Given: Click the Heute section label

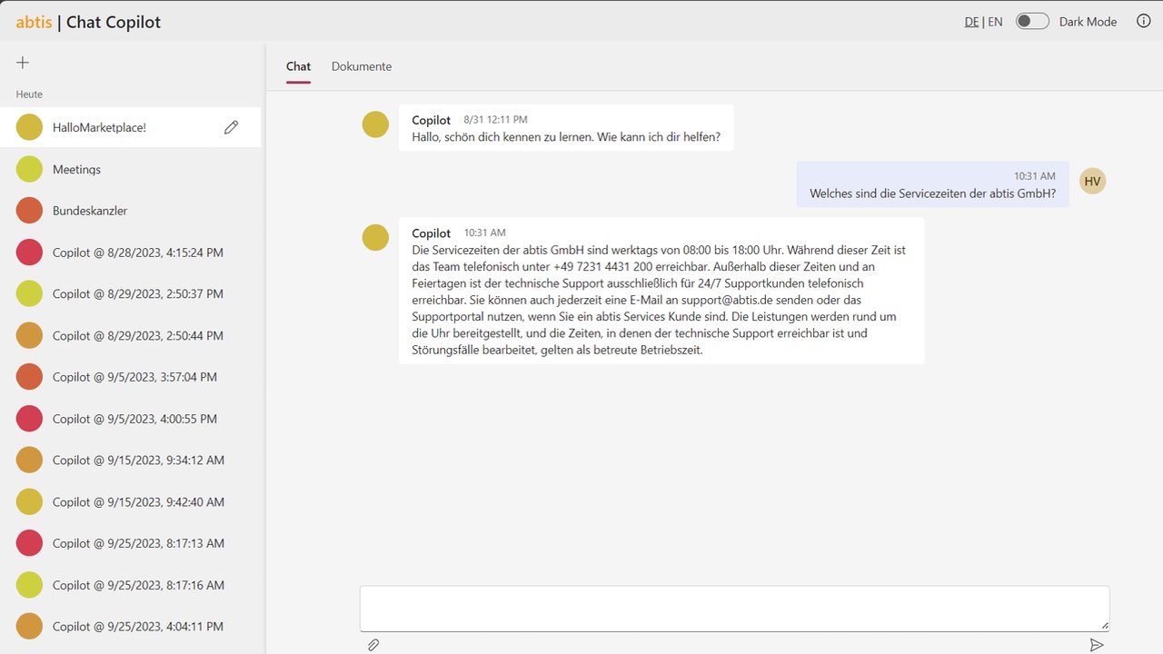Looking at the screenshot, I should (29, 94).
